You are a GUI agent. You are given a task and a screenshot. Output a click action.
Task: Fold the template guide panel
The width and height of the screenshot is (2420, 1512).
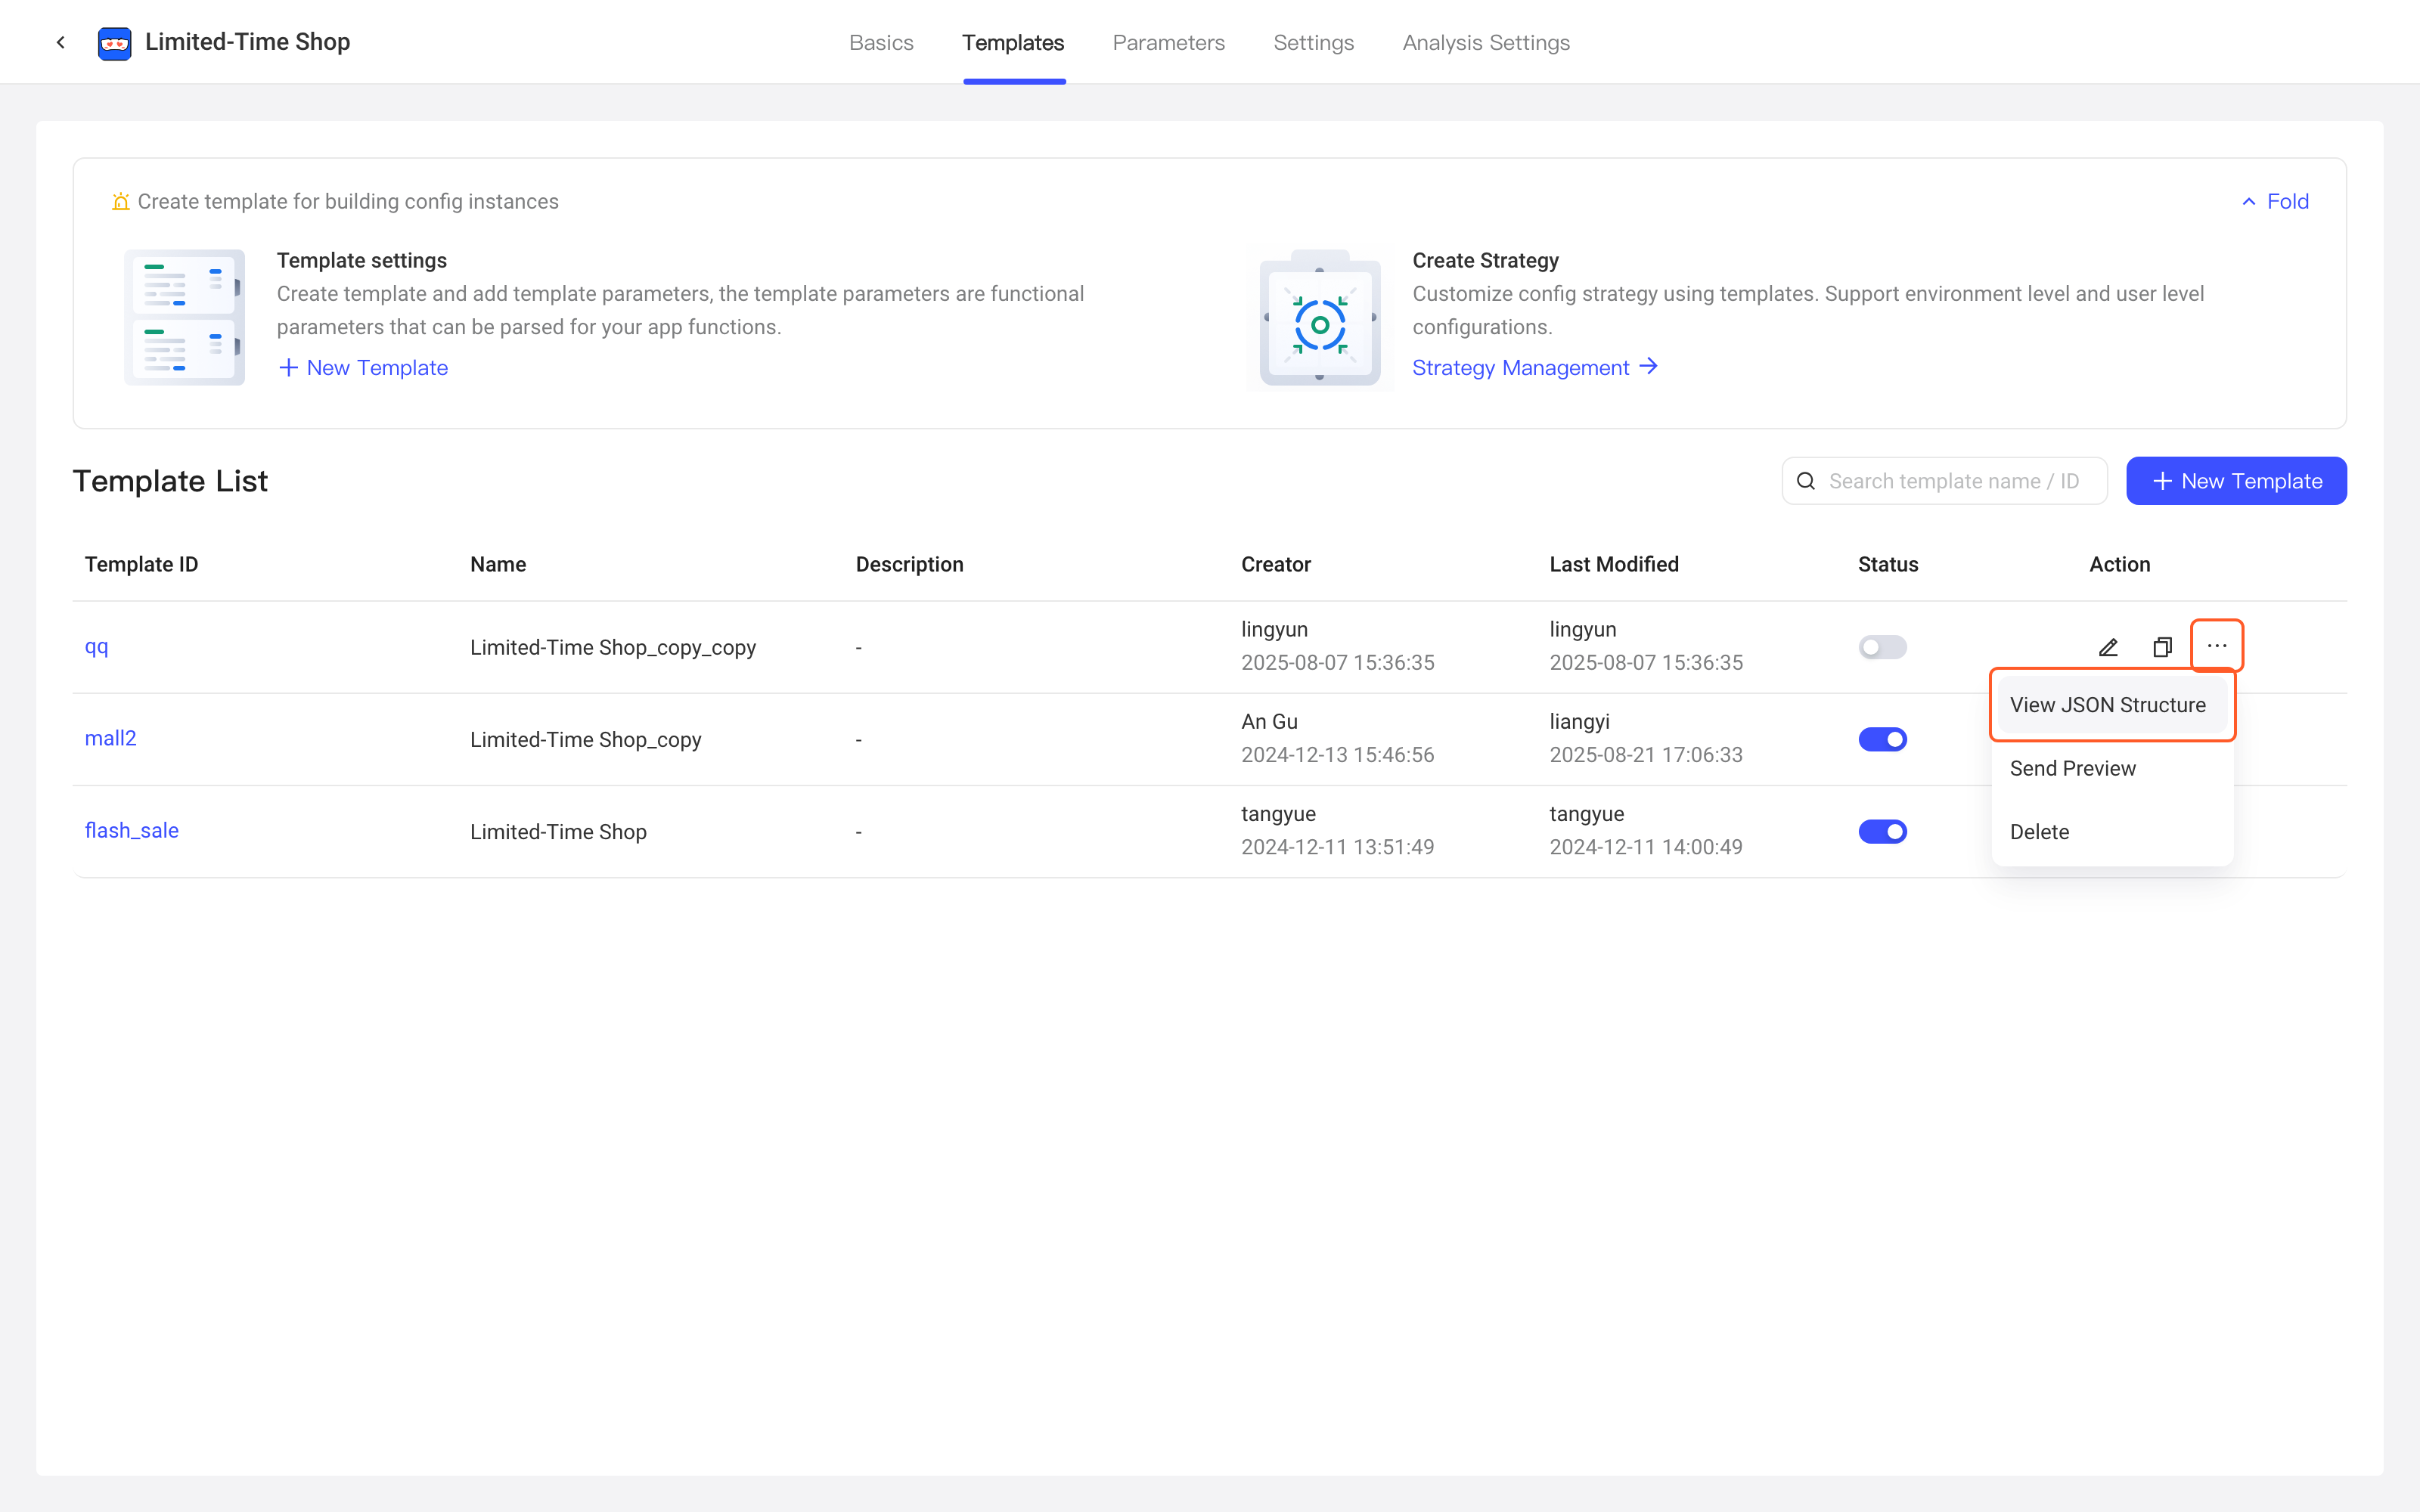click(2275, 201)
